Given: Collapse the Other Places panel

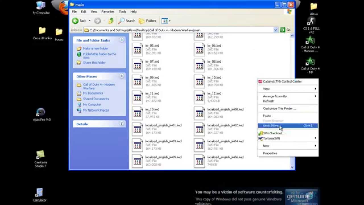Looking at the screenshot, I should [121, 76].
